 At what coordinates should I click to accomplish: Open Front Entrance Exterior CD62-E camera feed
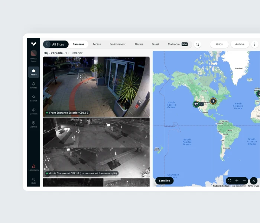coord(96,87)
